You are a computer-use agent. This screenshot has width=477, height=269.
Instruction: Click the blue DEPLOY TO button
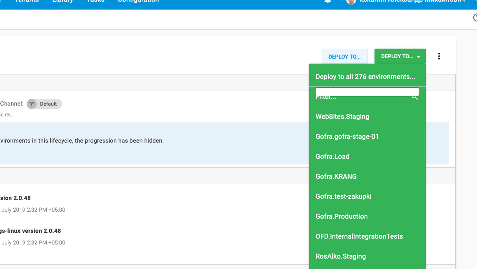coord(345,56)
